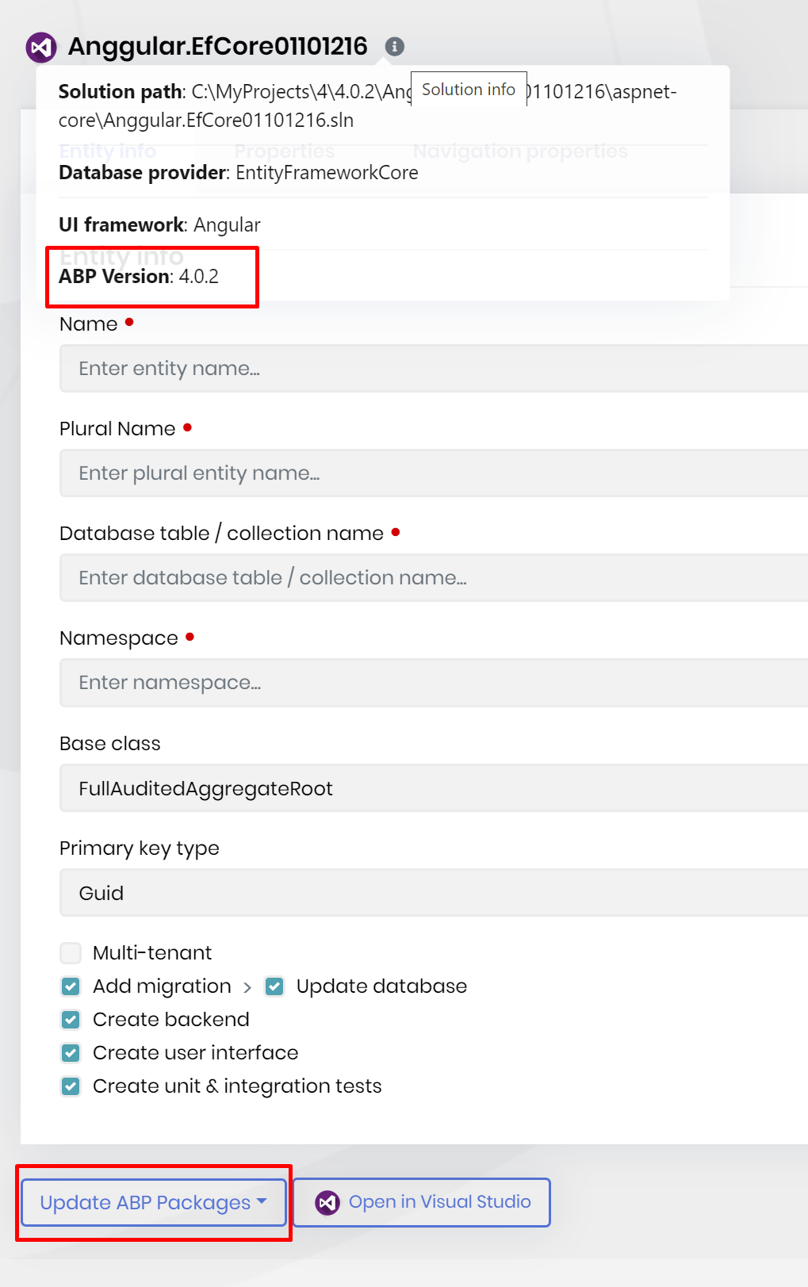Click the solution info icon

pyautogui.click(x=395, y=47)
